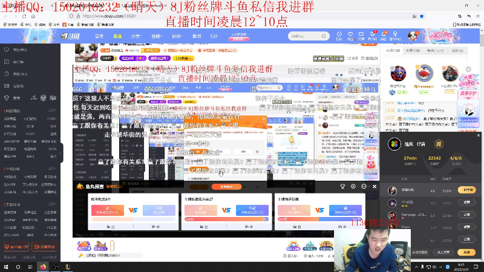Click 停止 under the first prediction card

coord(111,227)
